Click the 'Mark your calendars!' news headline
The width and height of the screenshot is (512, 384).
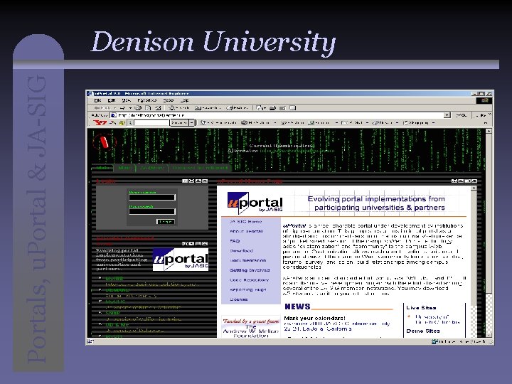314,318
